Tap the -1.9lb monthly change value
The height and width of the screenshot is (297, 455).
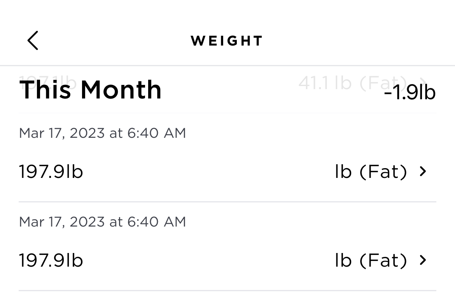tap(409, 93)
